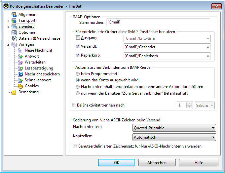This screenshot has height=173, width=225.
Task: Click the Abbrechen button
Action: coord(157,162)
